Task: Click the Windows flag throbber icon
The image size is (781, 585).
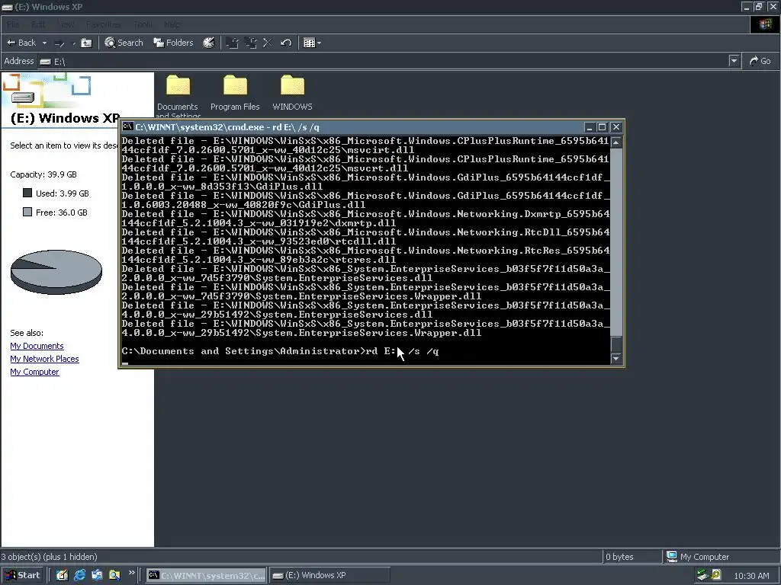Action: tap(766, 24)
